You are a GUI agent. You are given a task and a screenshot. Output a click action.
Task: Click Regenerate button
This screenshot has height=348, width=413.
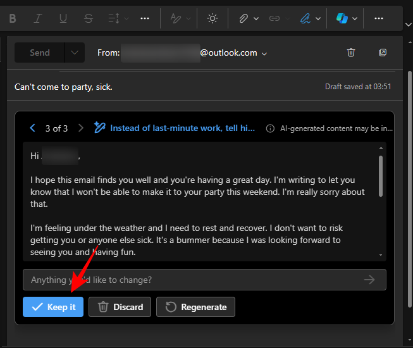[x=195, y=307]
